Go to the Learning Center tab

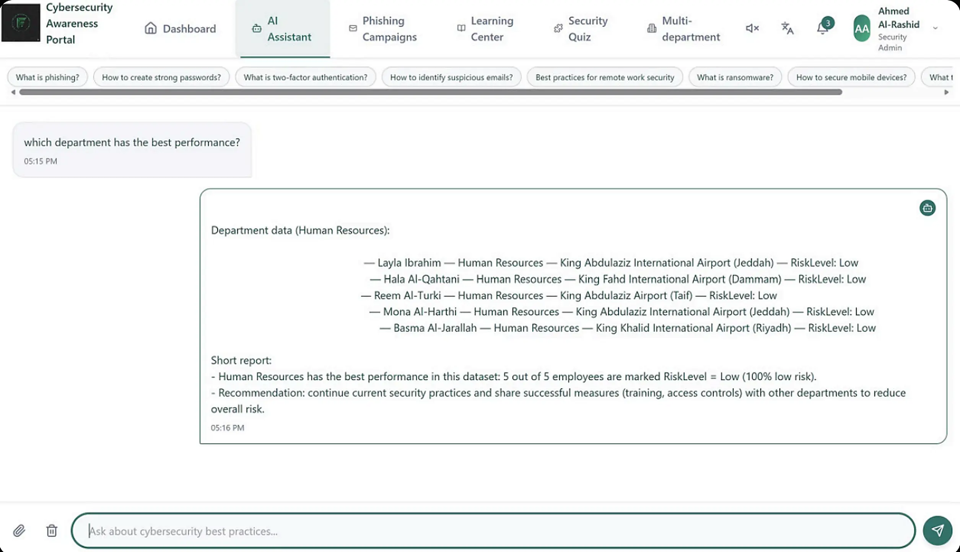[486, 29]
